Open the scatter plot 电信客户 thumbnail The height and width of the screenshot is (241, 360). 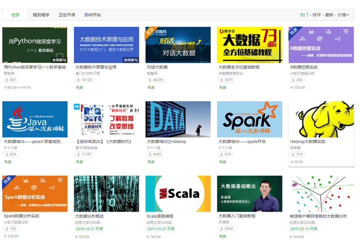coord(321,194)
